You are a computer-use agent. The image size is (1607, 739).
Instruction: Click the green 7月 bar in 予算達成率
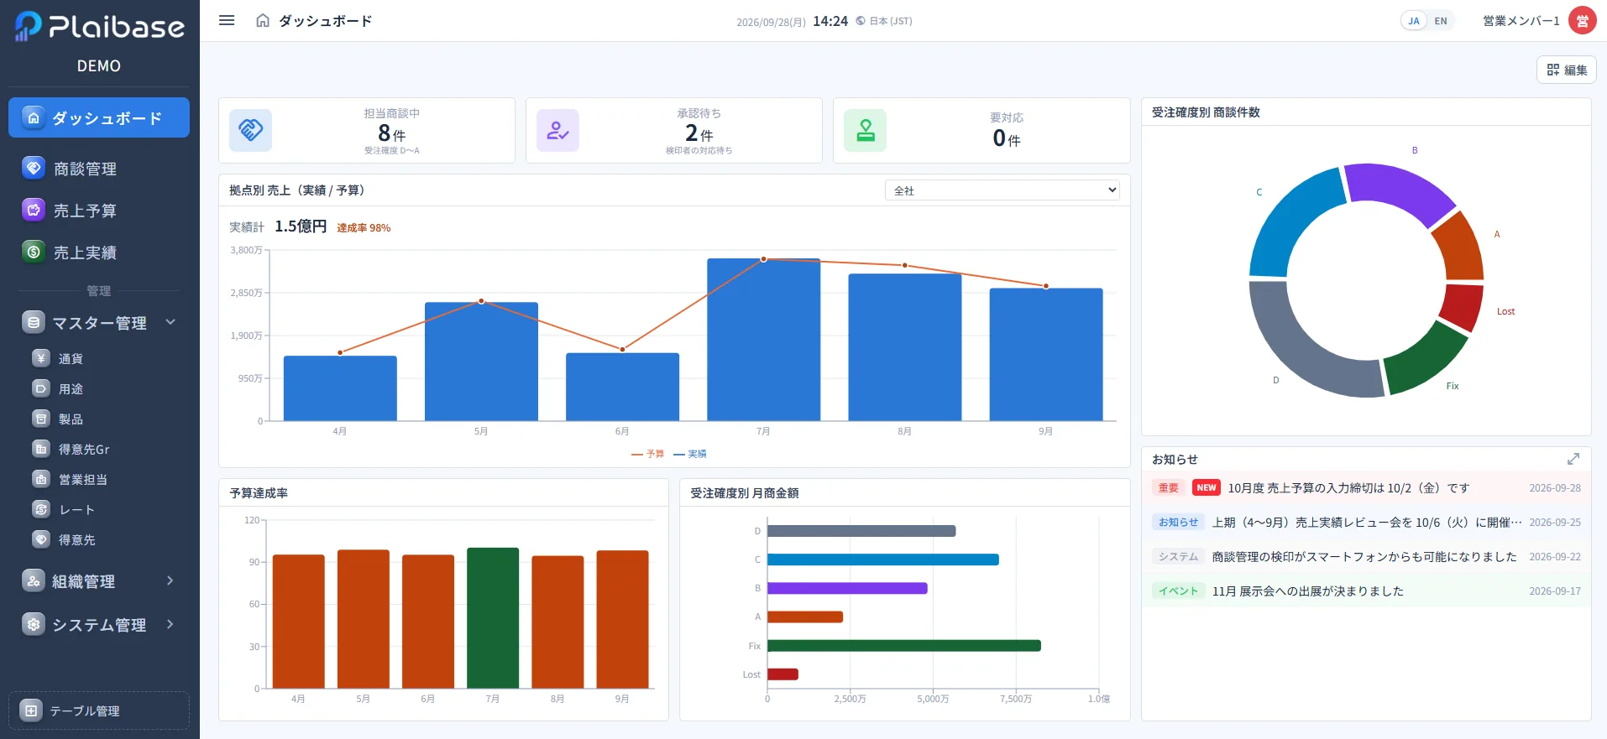[x=493, y=618]
